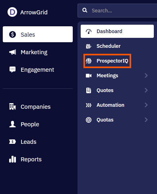The image size is (157, 194).
Task: Click the ArrowGrid logo avatar
Action: coord(12,12)
